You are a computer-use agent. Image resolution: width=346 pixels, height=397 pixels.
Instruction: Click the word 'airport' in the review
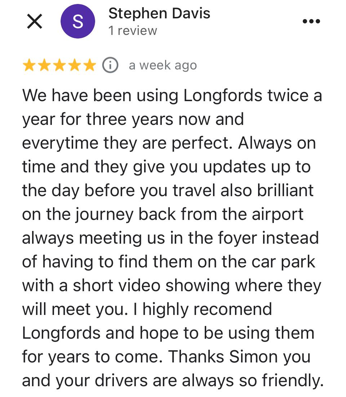click(x=277, y=215)
